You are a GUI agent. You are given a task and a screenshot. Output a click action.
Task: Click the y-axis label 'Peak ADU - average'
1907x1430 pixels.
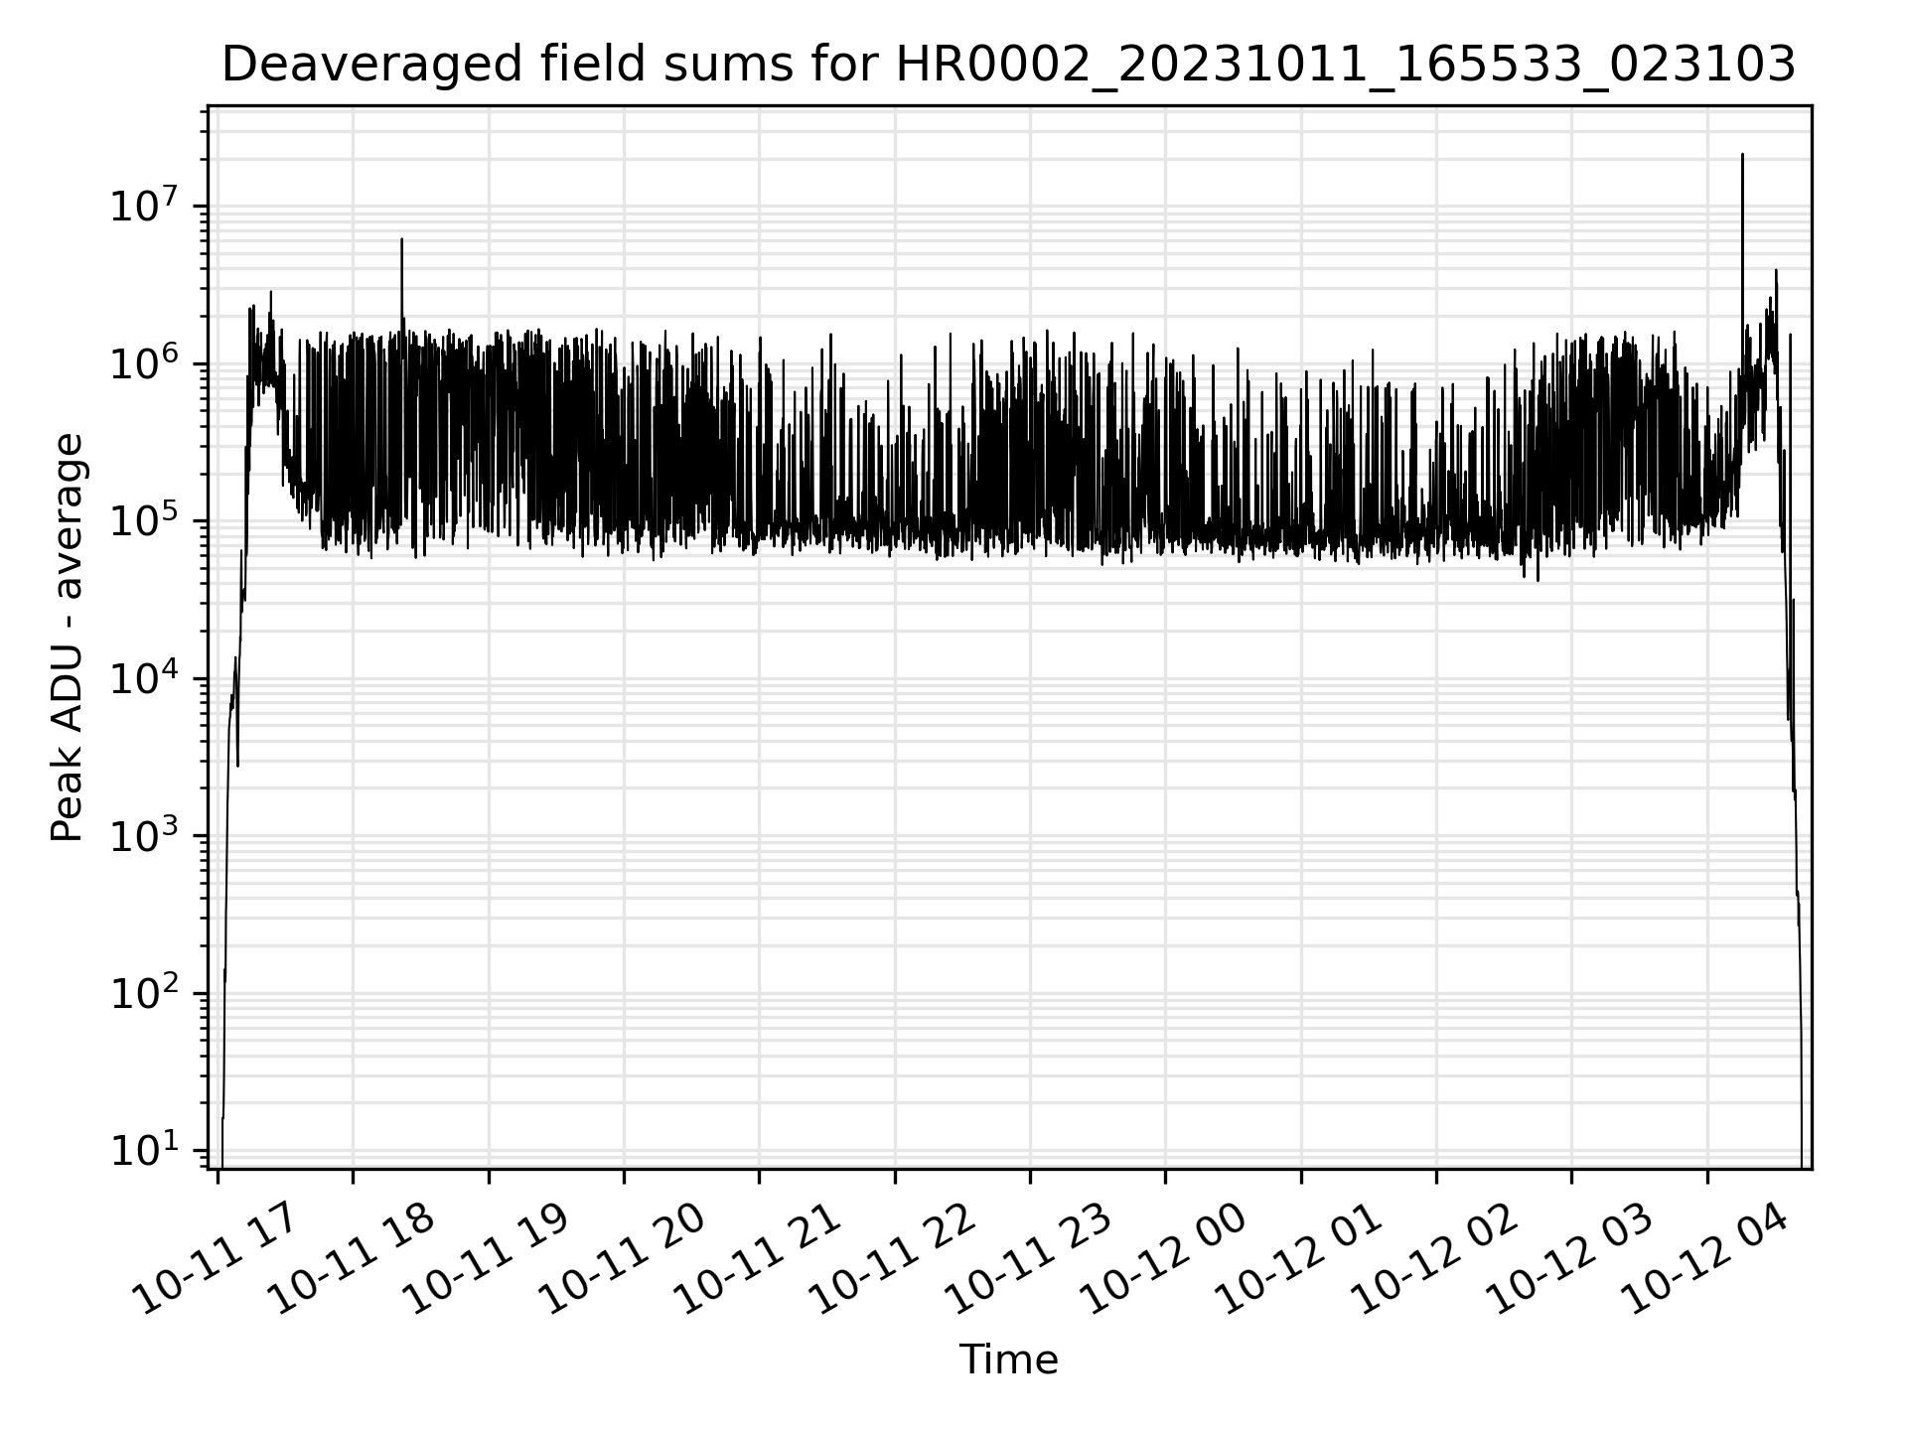(68, 638)
